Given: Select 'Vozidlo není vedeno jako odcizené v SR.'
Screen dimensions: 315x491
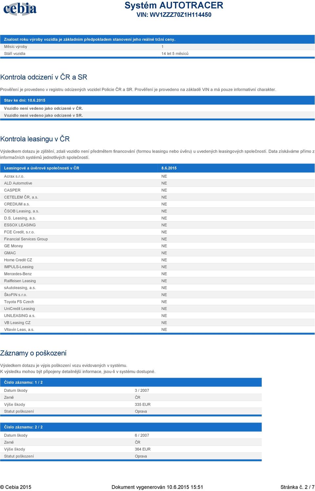Looking at the screenshot, I should (x=43, y=115).
